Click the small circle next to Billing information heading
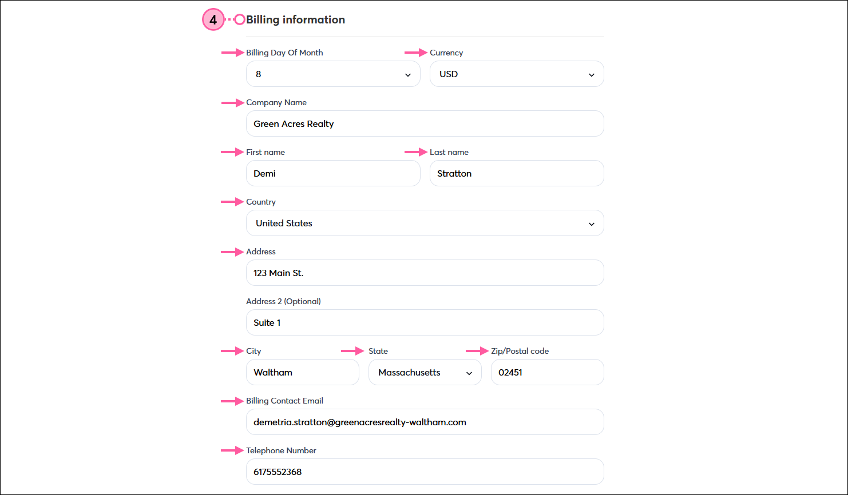 tap(239, 19)
